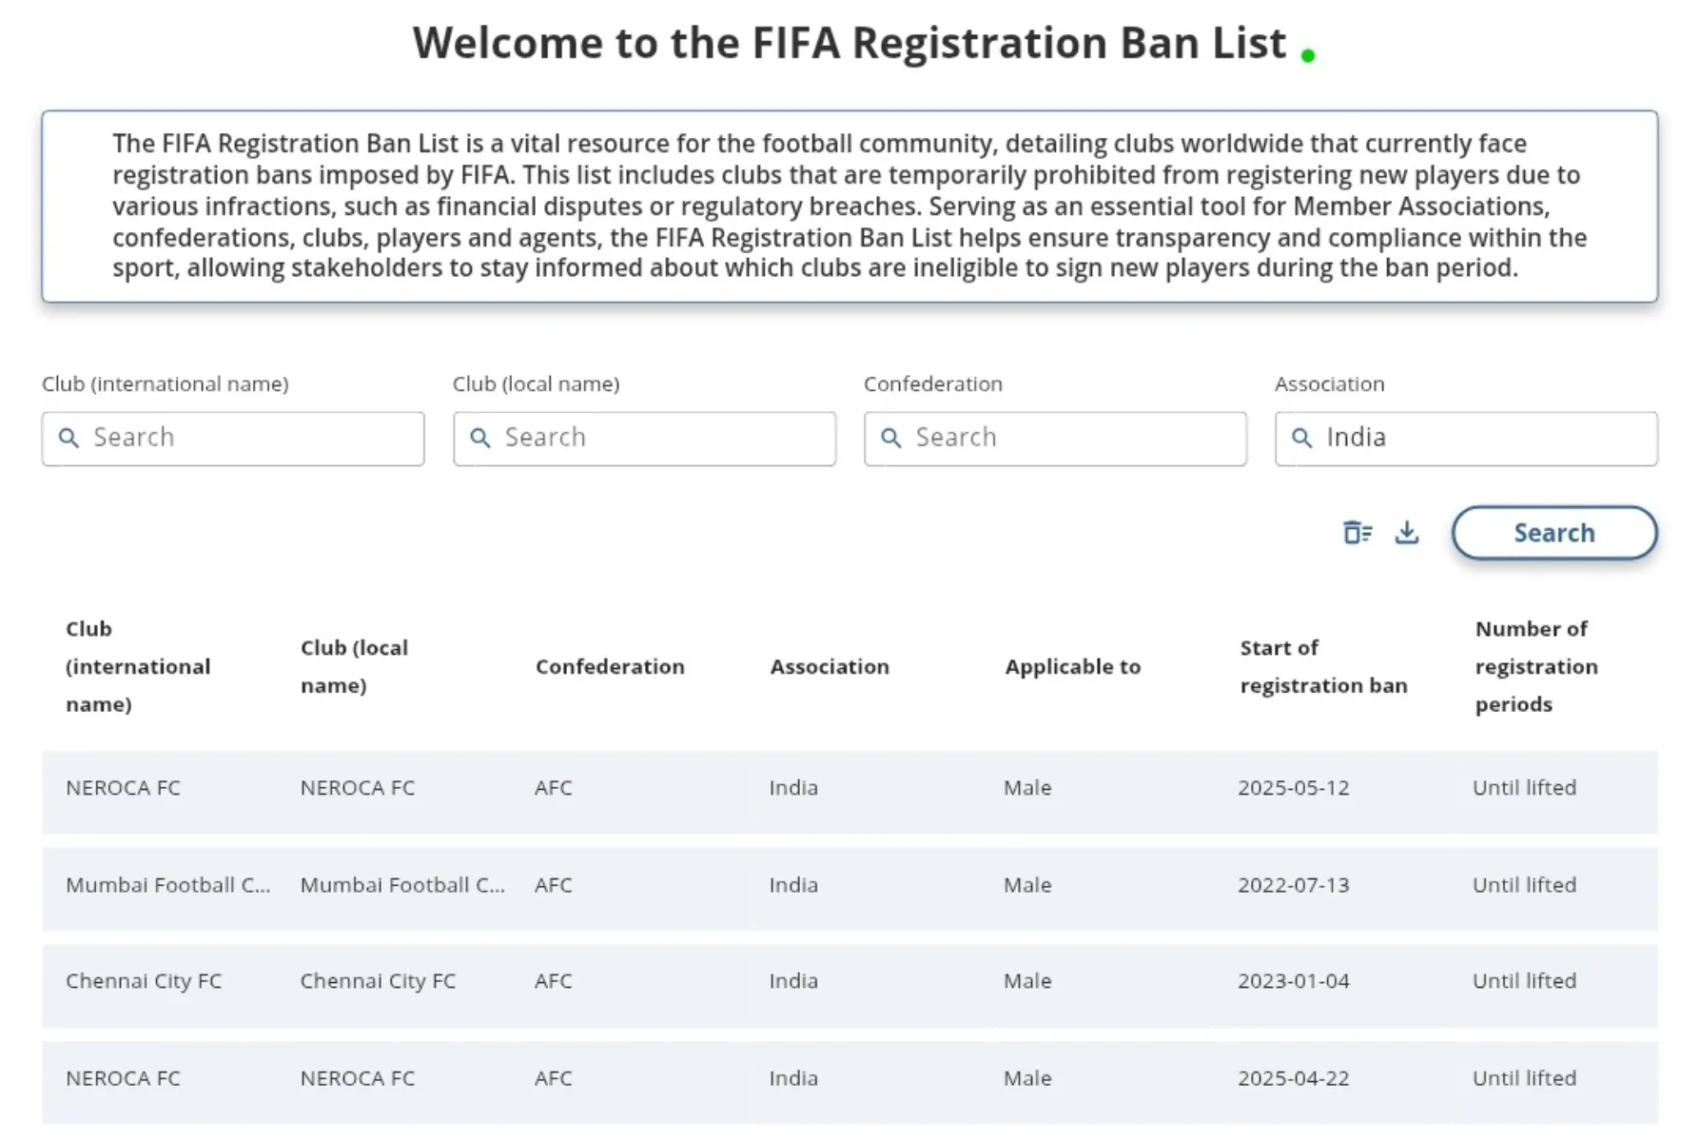Image resolution: width=1700 pixels, height=1142 pixels.
Task: Click the magnifier icon in Club local name field
Action: click(x=479, y=438)
